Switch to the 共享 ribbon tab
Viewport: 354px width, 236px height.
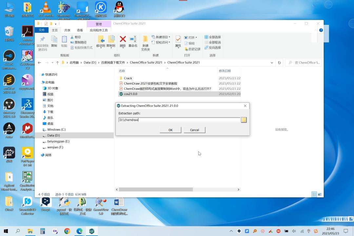click(67, 30)
